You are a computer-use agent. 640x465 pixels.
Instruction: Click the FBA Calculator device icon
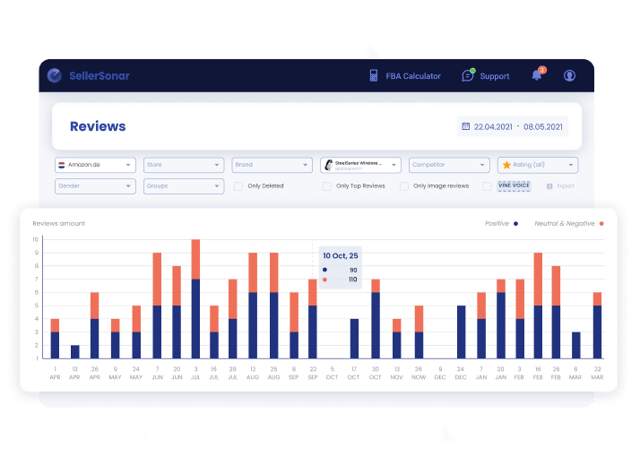373,76
